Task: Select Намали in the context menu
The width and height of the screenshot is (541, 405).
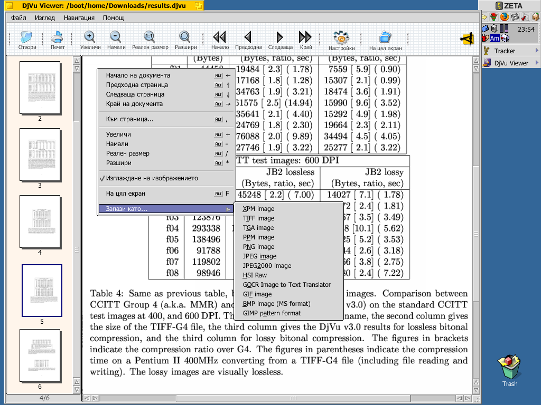Action: click(166, 144)
